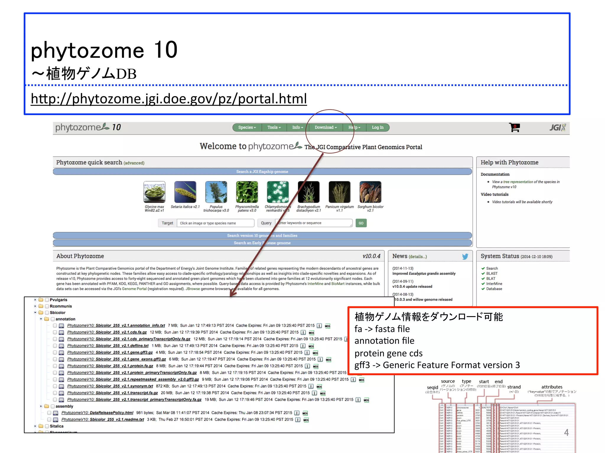Open 'Search an Early Release genome' bar
Screen dimensions: 605x453
pos(262,243)
